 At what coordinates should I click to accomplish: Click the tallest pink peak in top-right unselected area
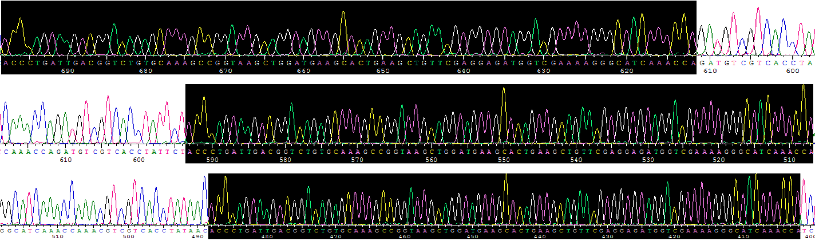pyautogui.click(x=757, y=10)
